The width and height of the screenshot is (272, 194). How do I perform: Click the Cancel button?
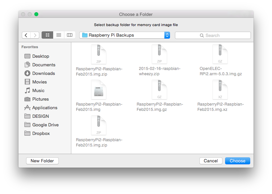(x=211, y=161)
